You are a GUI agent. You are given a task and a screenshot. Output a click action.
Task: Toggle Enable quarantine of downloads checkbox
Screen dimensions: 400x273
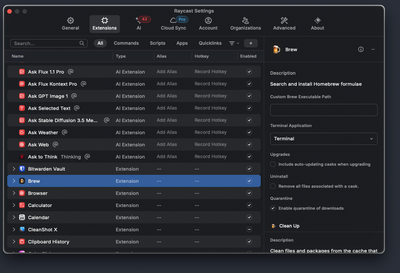click(273, 208)
